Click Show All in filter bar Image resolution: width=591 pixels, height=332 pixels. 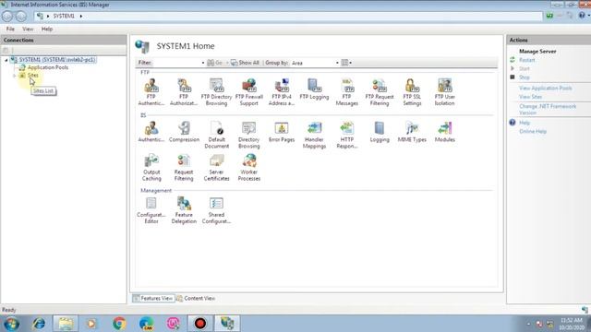click(x=245, y=63)
